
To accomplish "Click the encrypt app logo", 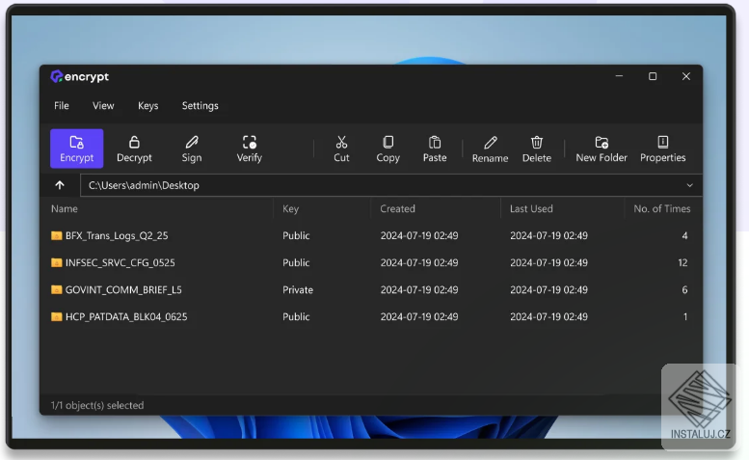I will tap(80, 76).
